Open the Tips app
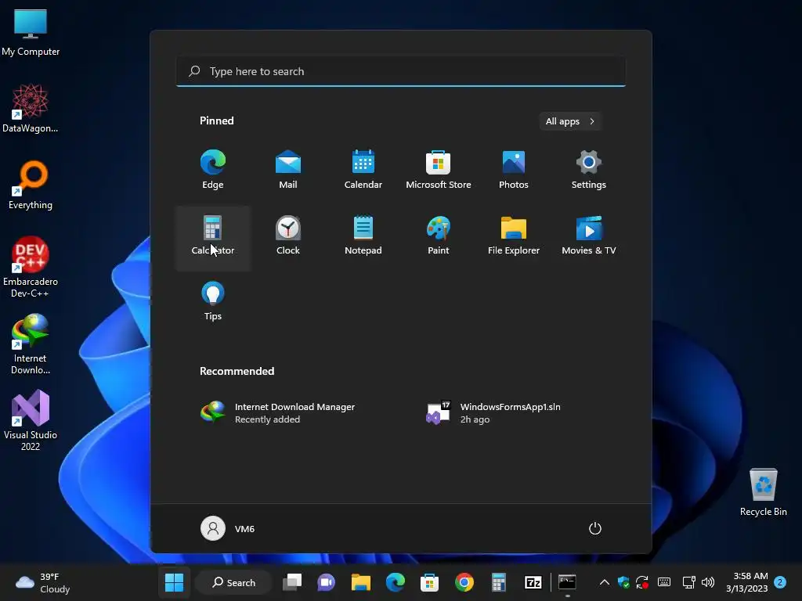 pyautogui.click(x=213, y=301)
